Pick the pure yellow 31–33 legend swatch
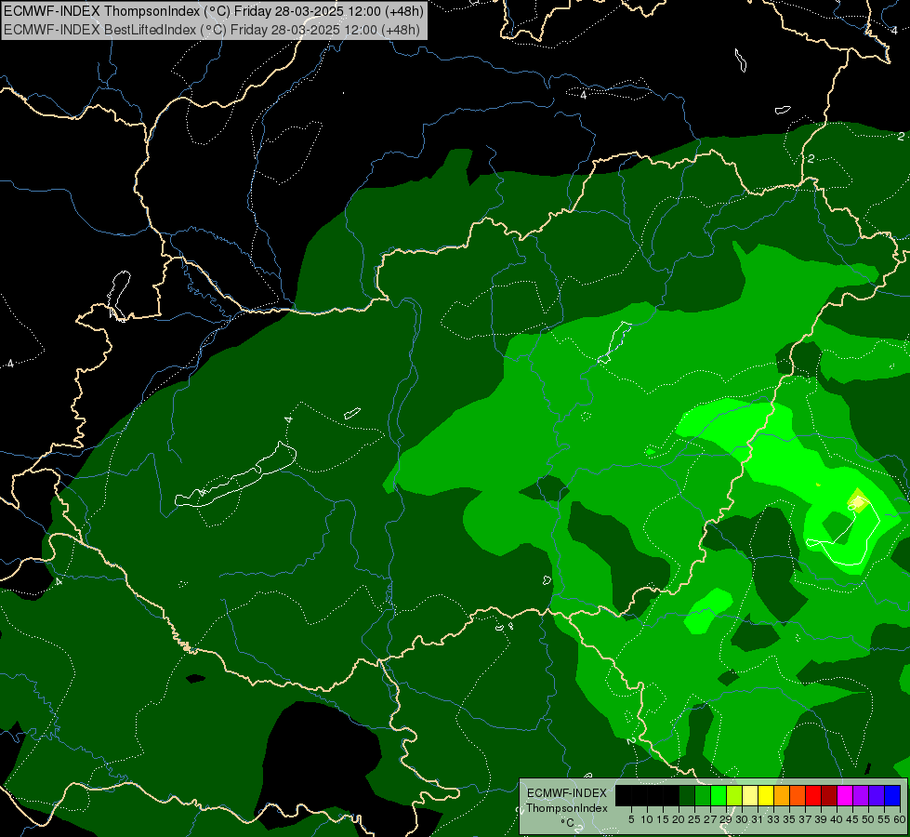This screenshot has width=910, height=837. point(766,795)
